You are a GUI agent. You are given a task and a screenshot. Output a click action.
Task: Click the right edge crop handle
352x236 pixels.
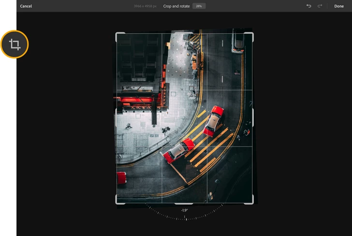click(252, 118)
